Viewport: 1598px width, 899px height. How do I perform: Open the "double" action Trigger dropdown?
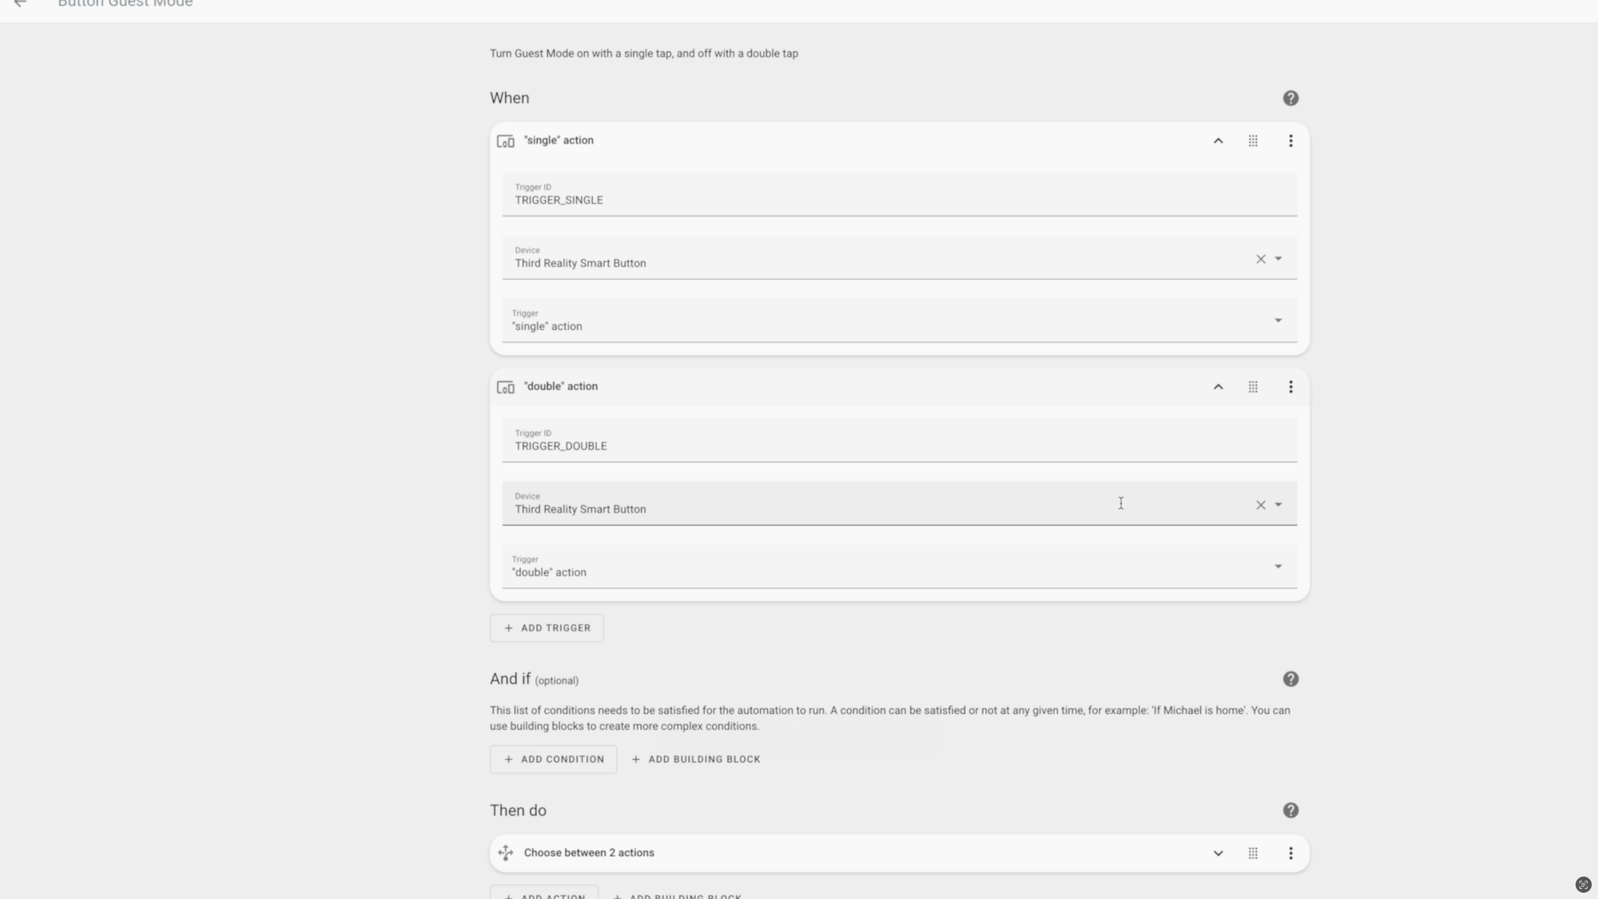pyautogui.click(x=900, y=567)
